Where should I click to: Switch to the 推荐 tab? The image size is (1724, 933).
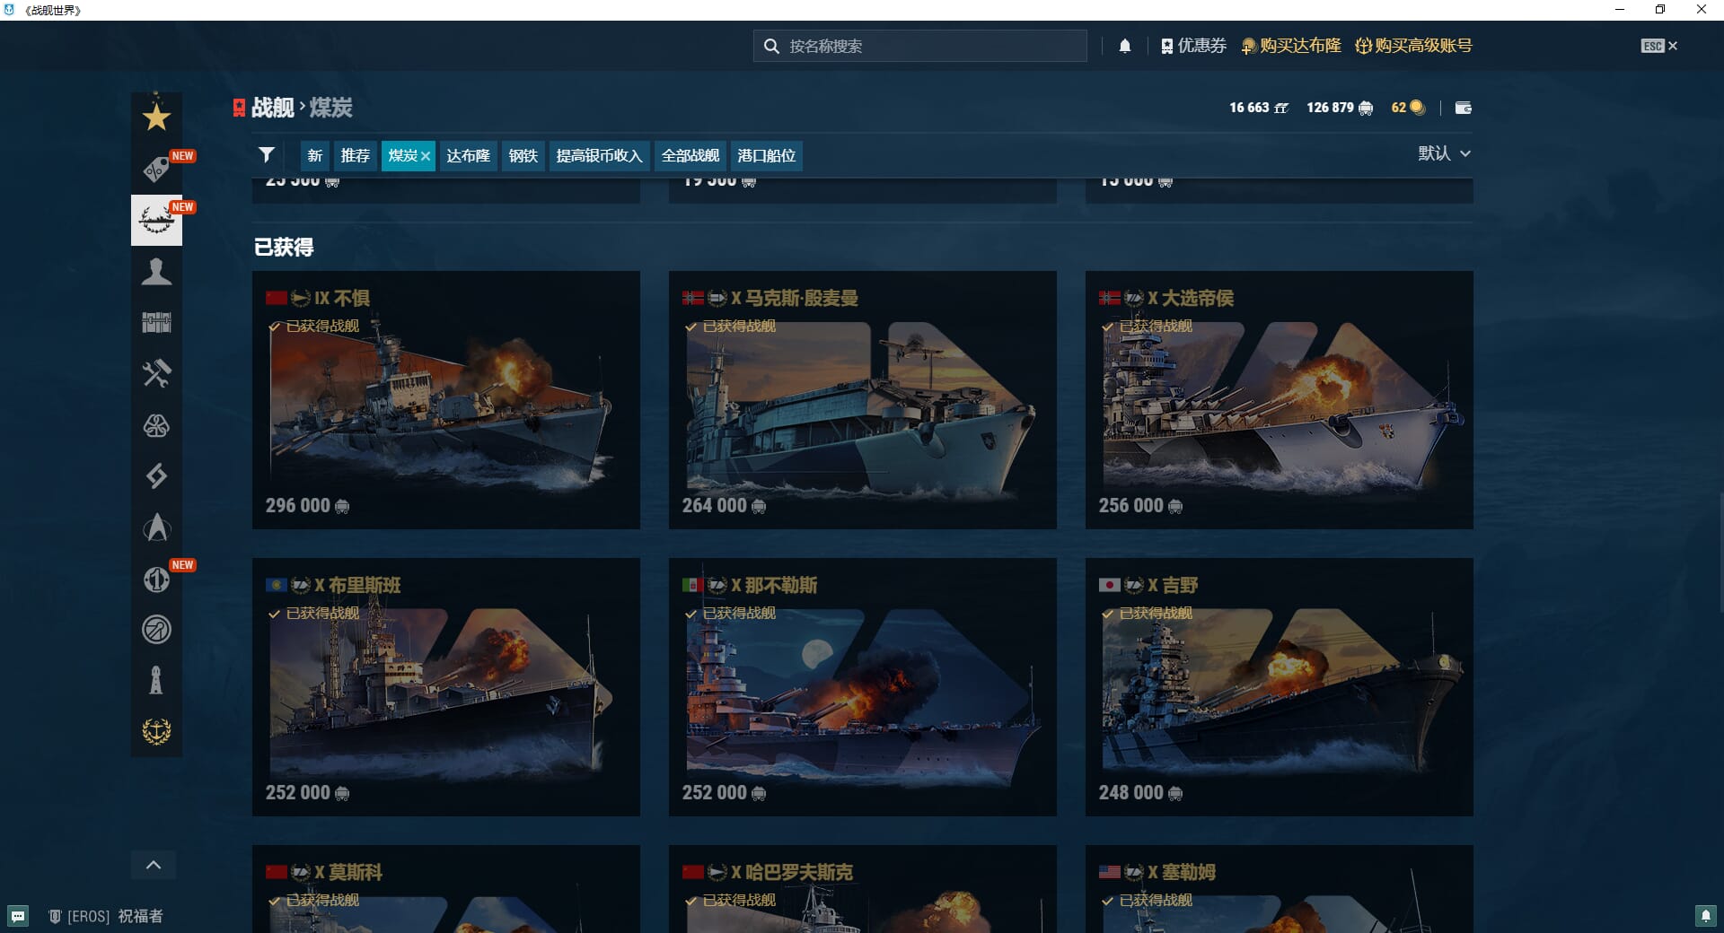coord(355,156)
